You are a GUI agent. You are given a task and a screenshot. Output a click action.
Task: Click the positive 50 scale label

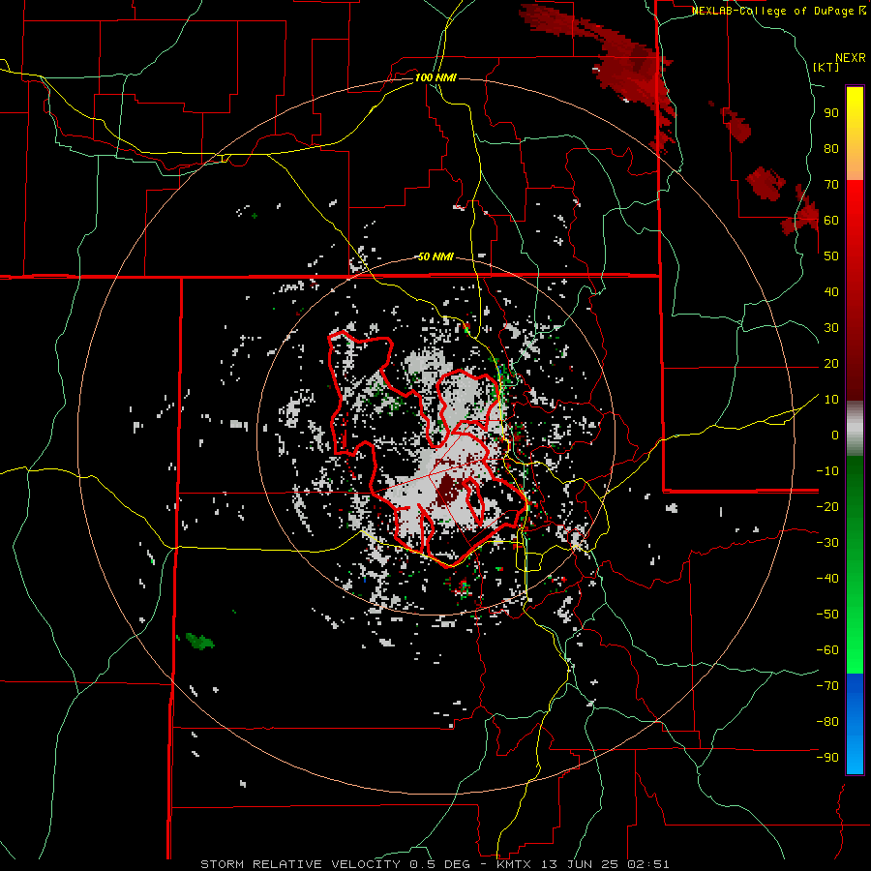point(831,256)
